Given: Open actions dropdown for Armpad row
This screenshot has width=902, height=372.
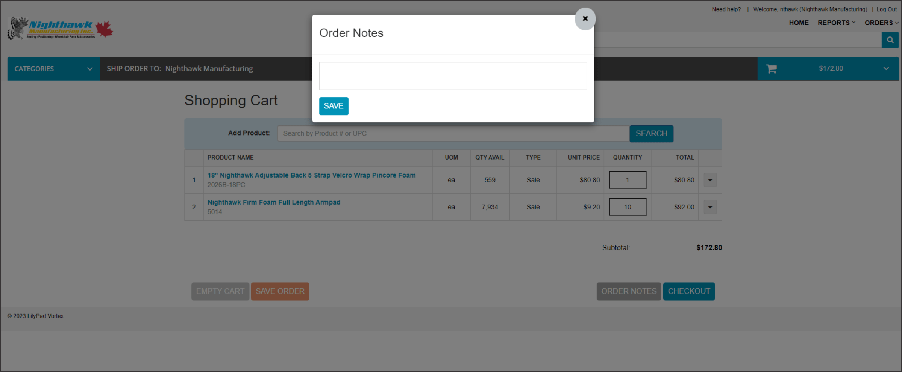Looking at the screenshot, I should pyautogui.click(x=709, y=207).
